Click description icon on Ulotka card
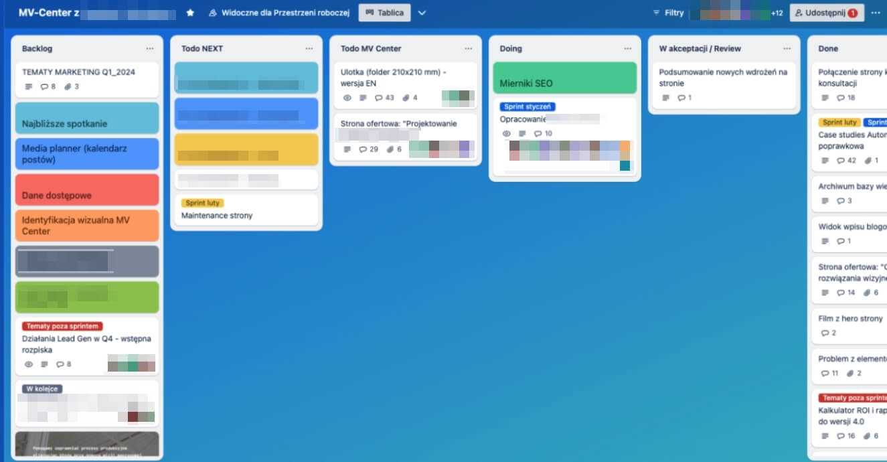887x462 pixels. [362, 98]
